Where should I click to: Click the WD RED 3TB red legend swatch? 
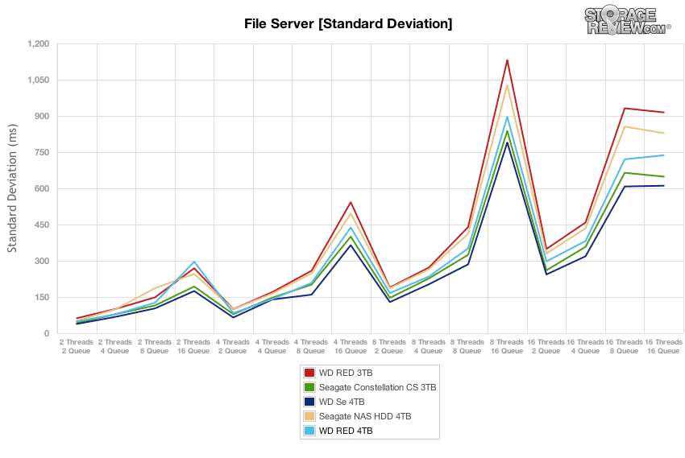(309, 373)
